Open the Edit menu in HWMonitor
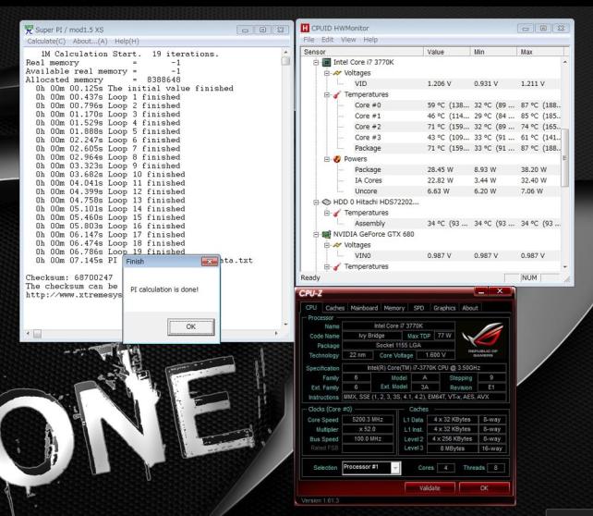The width and height of the screenshot is (593, 516). click(x=328, y=40)
